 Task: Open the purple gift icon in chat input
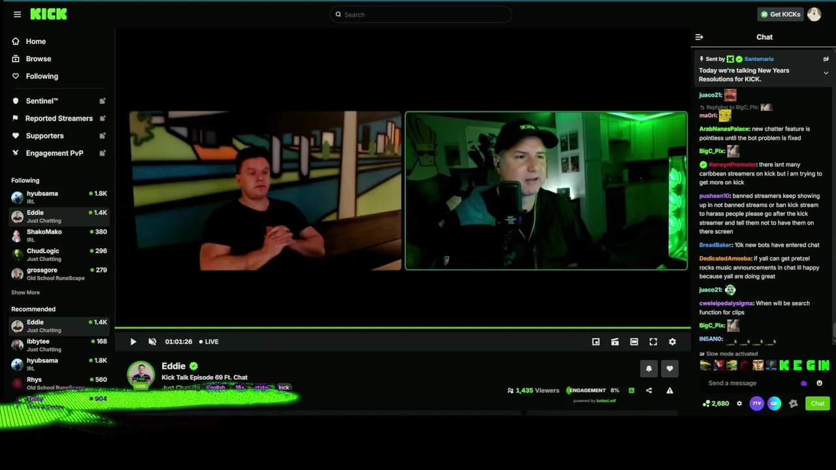[x=803, y=383]
